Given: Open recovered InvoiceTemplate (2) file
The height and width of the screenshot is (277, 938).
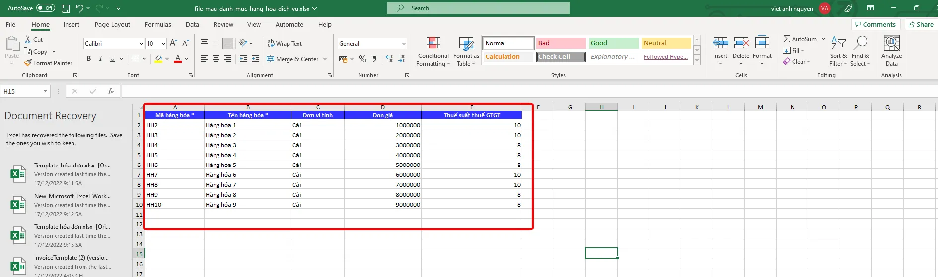Looking at the screenshot, I should [x=66, y=266].
